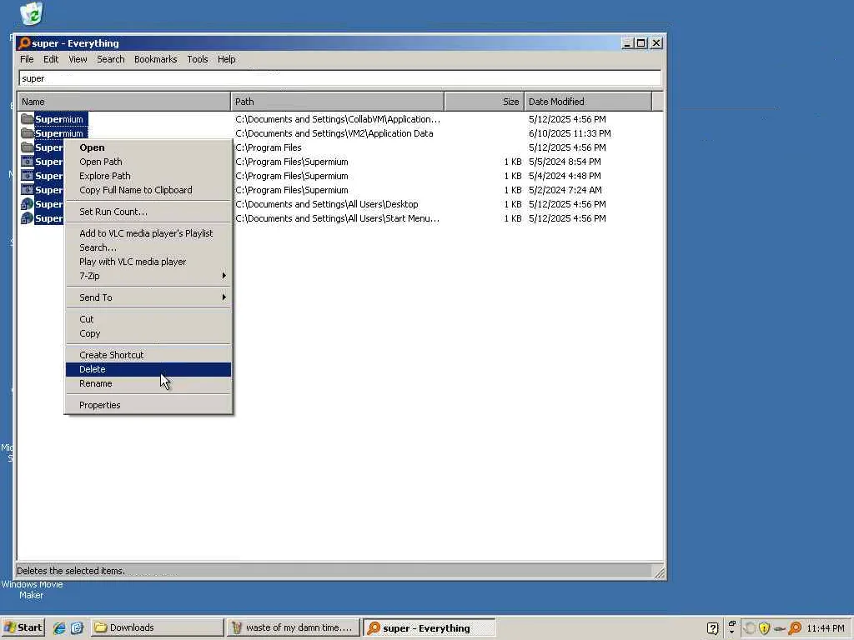Sort results by Size column header
The width and height of the screenshot is (854, 640).
485,102
